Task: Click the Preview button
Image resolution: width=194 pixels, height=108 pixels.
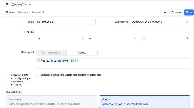Action: pyautogui.click(x=176, y=12)
